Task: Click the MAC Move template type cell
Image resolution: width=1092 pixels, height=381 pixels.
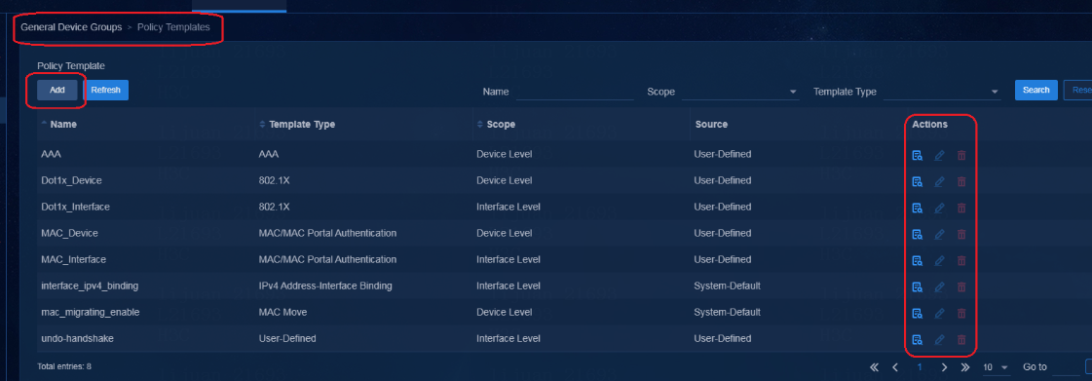Action: tap(282, 312)
